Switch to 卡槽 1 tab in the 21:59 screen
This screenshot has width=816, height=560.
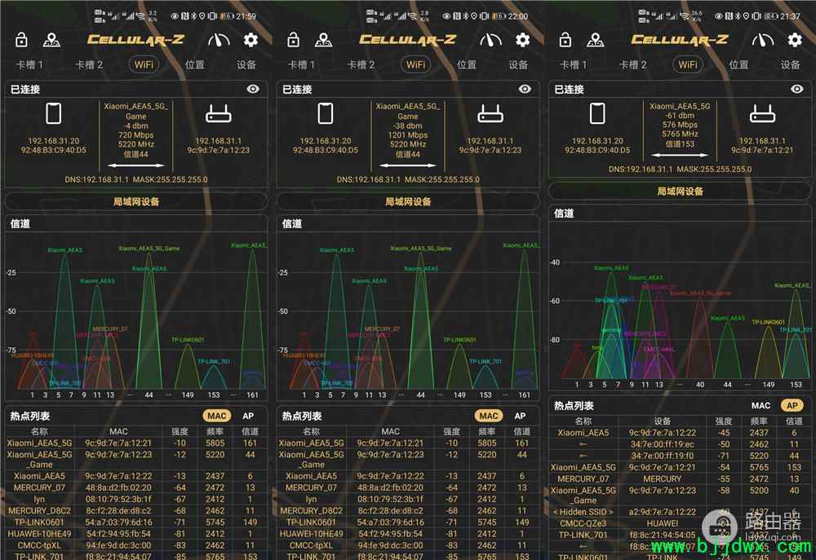coord(29,65)
